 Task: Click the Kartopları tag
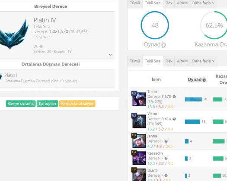[47, 103]
